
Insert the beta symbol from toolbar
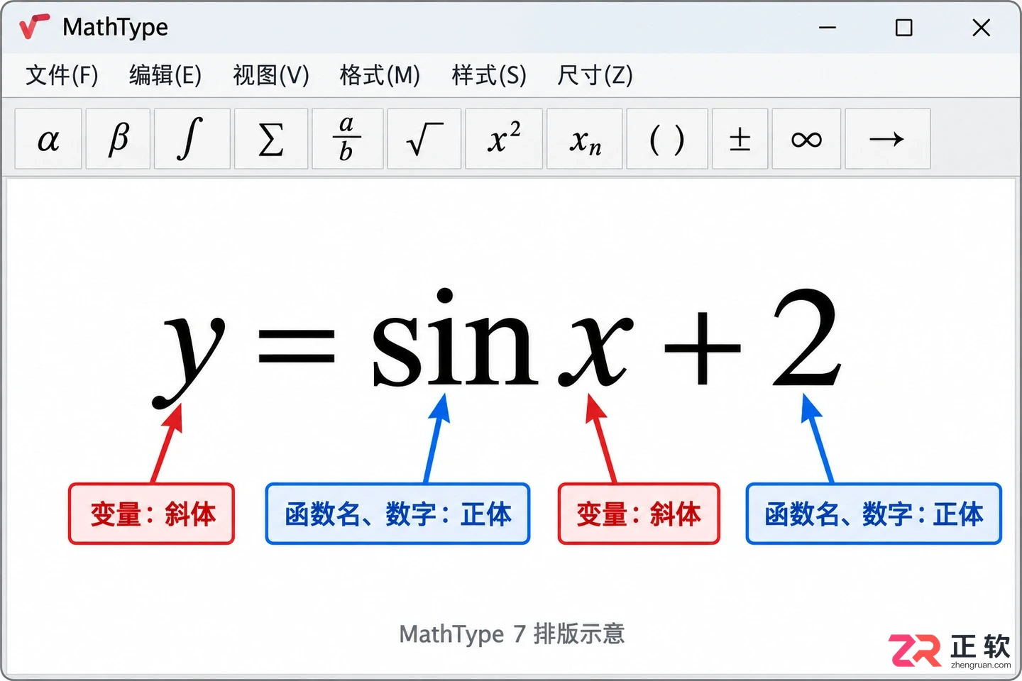point(118,139)
